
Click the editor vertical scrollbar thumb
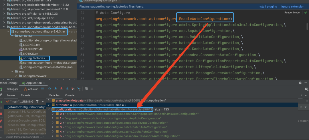click(307, 26)
